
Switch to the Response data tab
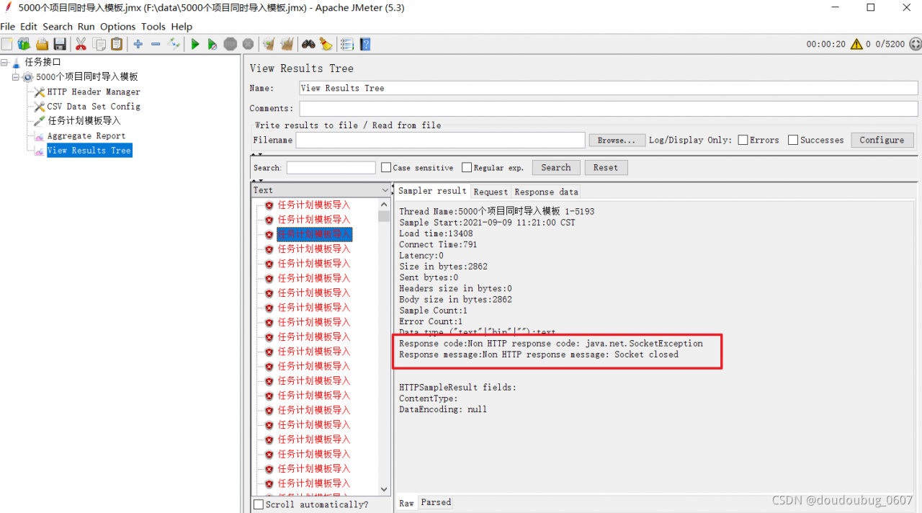[x=546, y=192]
